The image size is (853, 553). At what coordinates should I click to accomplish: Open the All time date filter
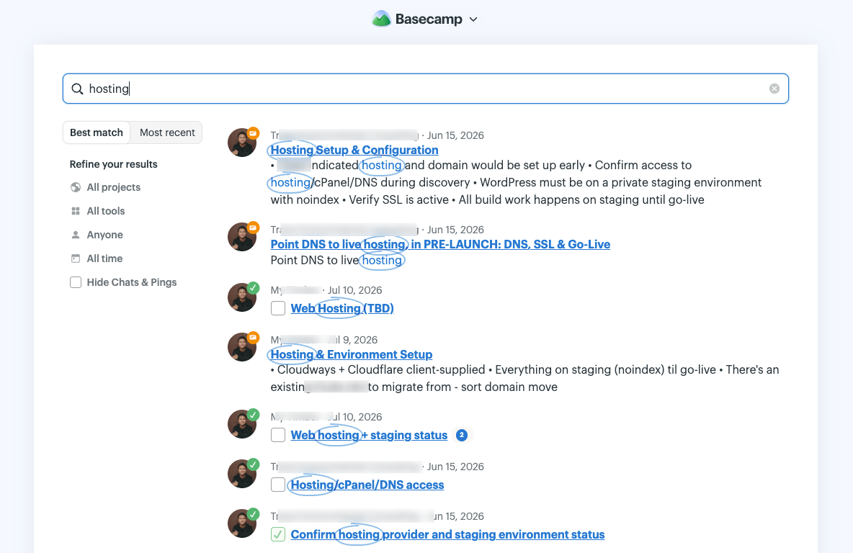pos(97,258)
